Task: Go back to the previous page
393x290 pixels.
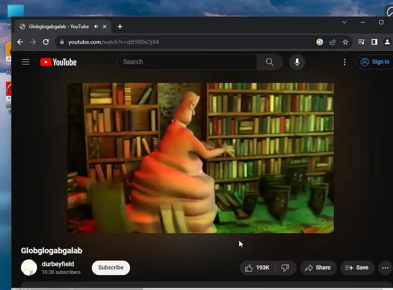Action: click(x=20, y=42)
